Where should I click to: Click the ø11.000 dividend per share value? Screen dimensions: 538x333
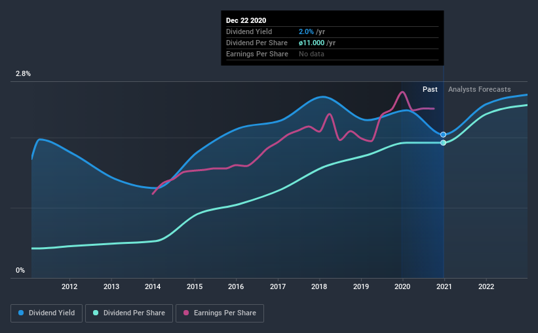pos(311,43)
